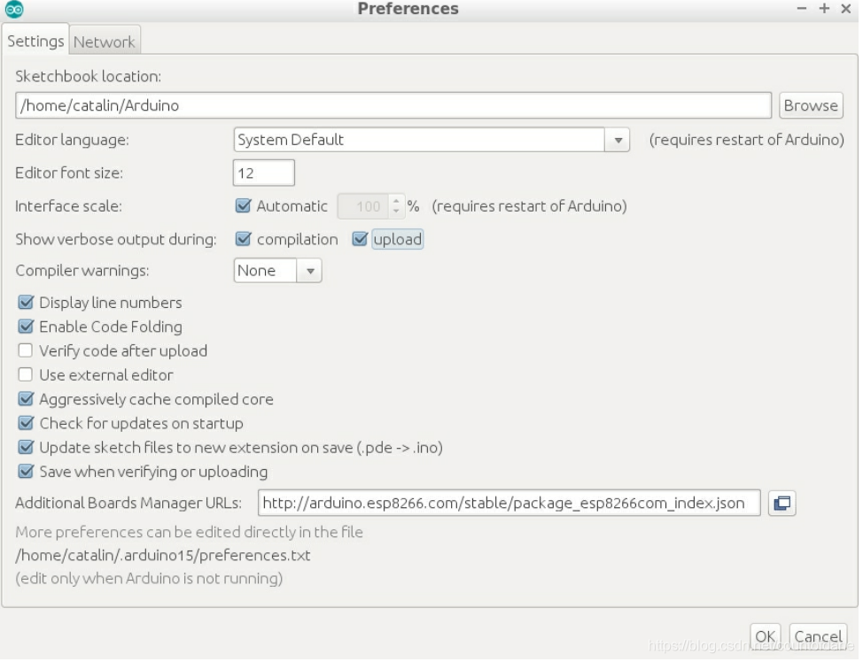Decrease interface scale with the down stepper arrow
Image resolution: width=863 pixels, height=662 pixels.
pos(398,212)
